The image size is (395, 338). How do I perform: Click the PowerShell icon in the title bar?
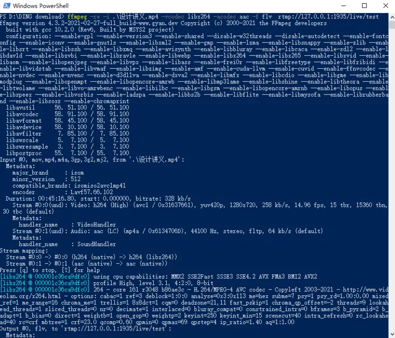[7, 5]
